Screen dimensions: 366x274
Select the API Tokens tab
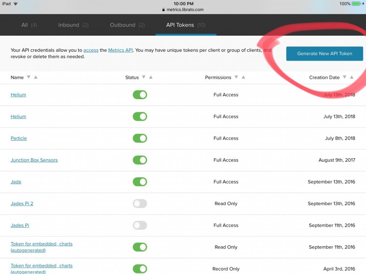[186, 25]
